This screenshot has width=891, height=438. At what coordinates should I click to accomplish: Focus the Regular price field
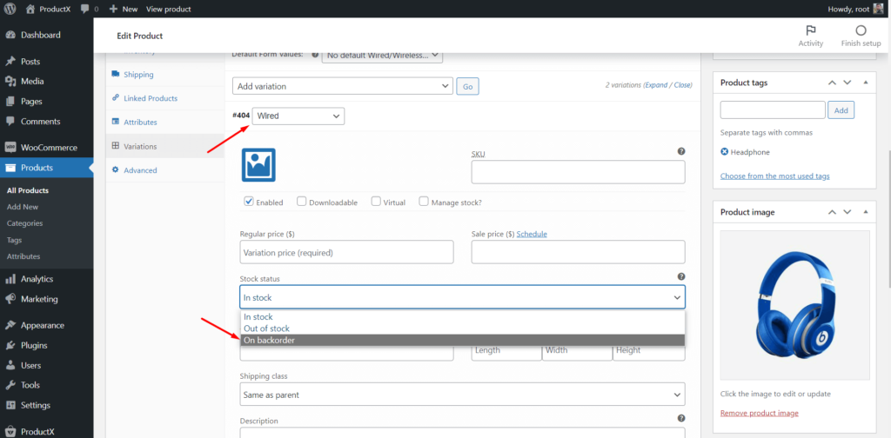[346, 252]
